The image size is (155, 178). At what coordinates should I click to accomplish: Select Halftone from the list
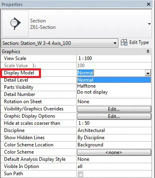[86, 86]
